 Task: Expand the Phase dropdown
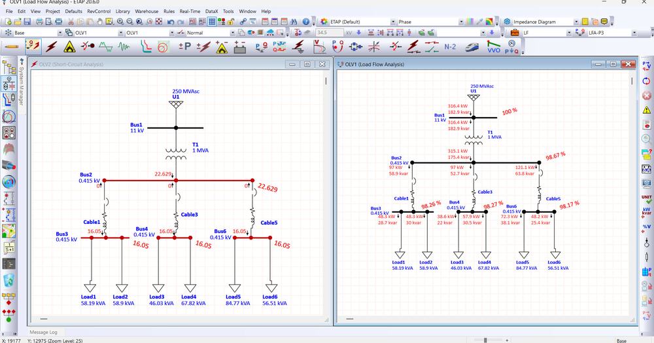[461, 22]
